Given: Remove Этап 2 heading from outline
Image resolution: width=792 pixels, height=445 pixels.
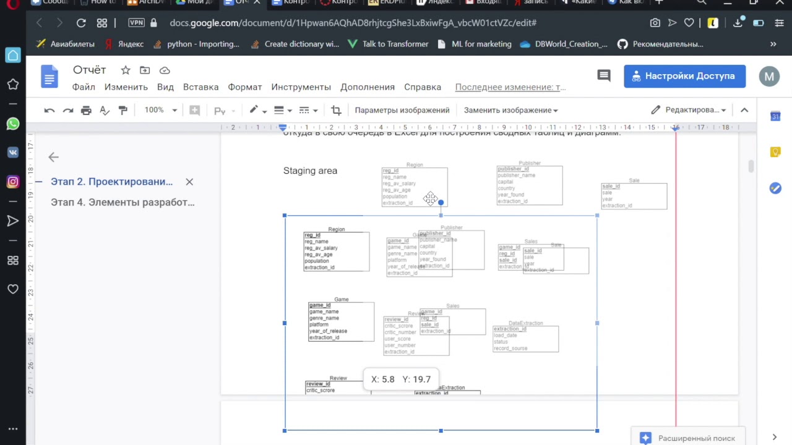Looking at the screenshot, I should [x=189, y=182].
